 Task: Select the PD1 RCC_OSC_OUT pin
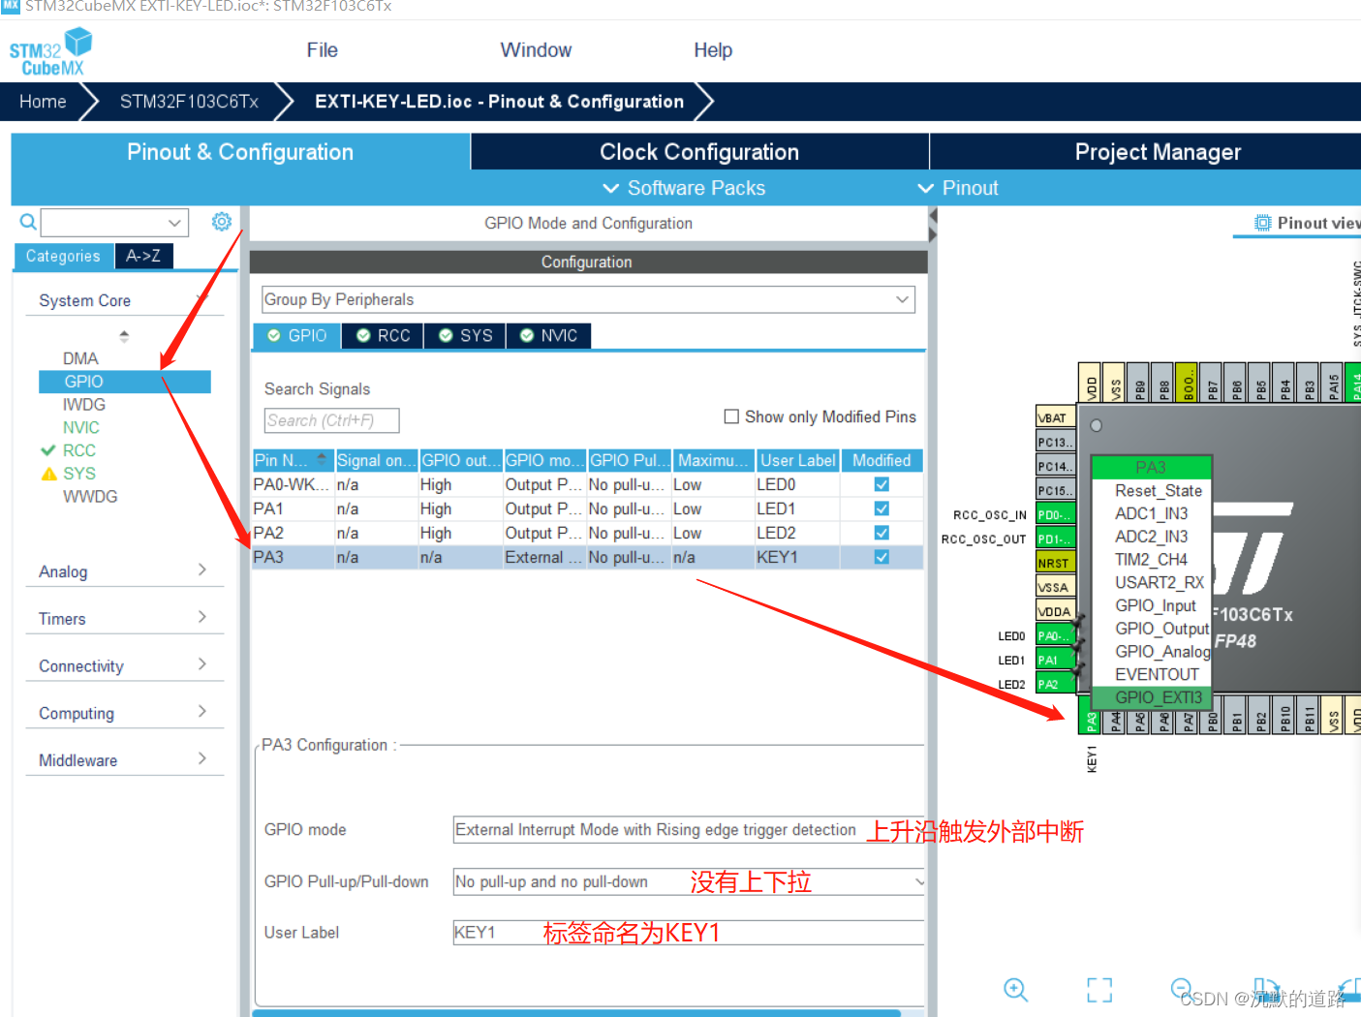pyautogui.click(x=1055, y=539)
